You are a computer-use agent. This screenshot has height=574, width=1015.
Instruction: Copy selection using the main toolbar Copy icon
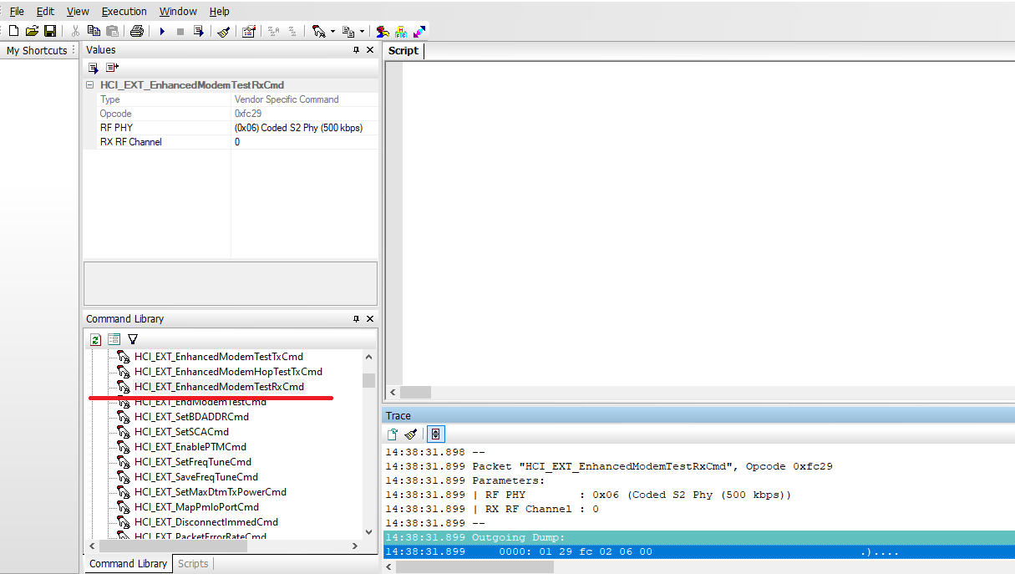pos(94,31)
